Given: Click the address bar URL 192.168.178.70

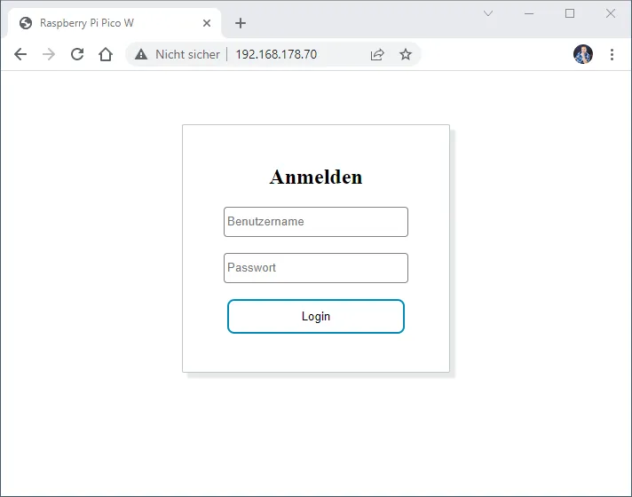Looking at the screenshot, I should [x=276, y=54].
